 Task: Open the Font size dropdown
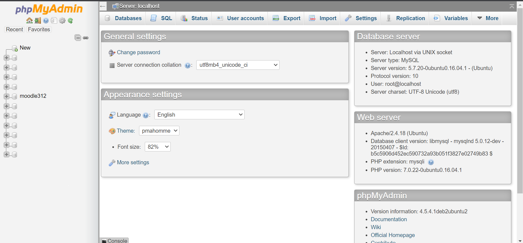pyautogui.click(x=158, y=147)
